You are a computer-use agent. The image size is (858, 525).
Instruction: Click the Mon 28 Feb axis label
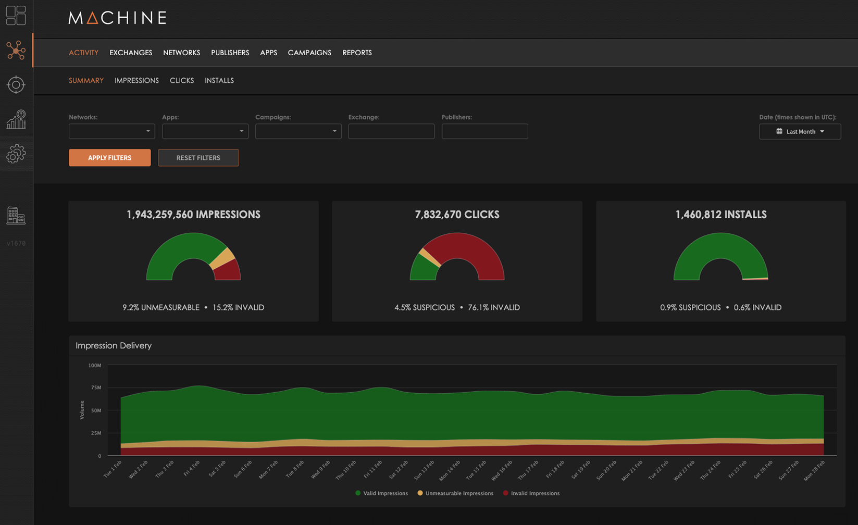point(815,470)
